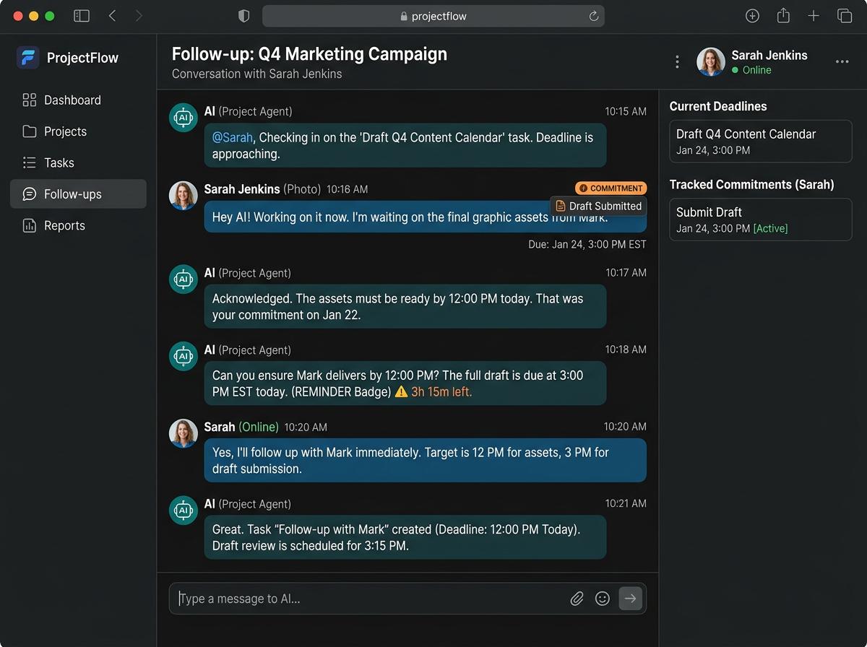The width and height of the screenshot is (867, 647).
Task: Click the orange COMMITMENT badge
Action: pos(611,188)
